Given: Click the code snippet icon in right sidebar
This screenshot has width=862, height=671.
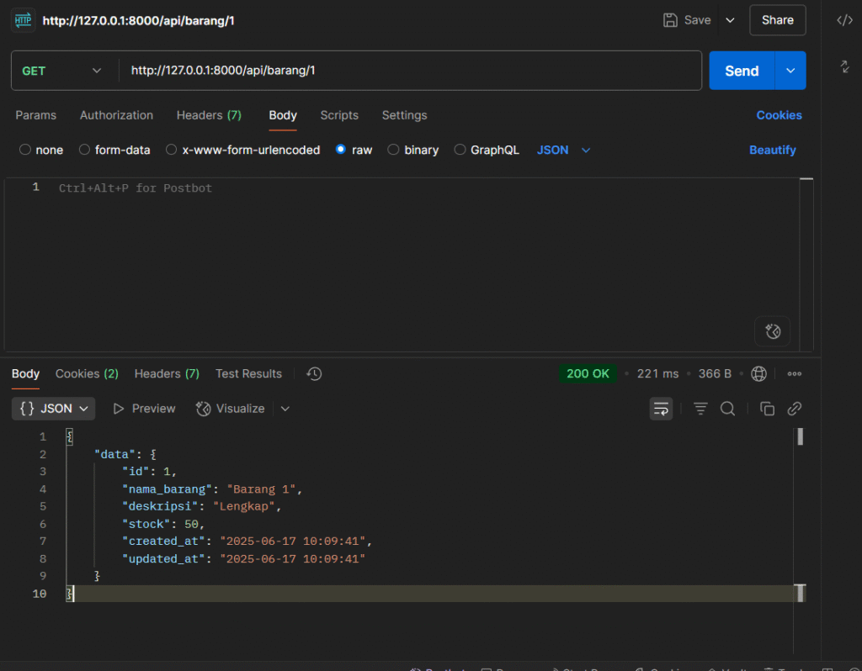Looking at the screenshot, I should tap(844, 20).
